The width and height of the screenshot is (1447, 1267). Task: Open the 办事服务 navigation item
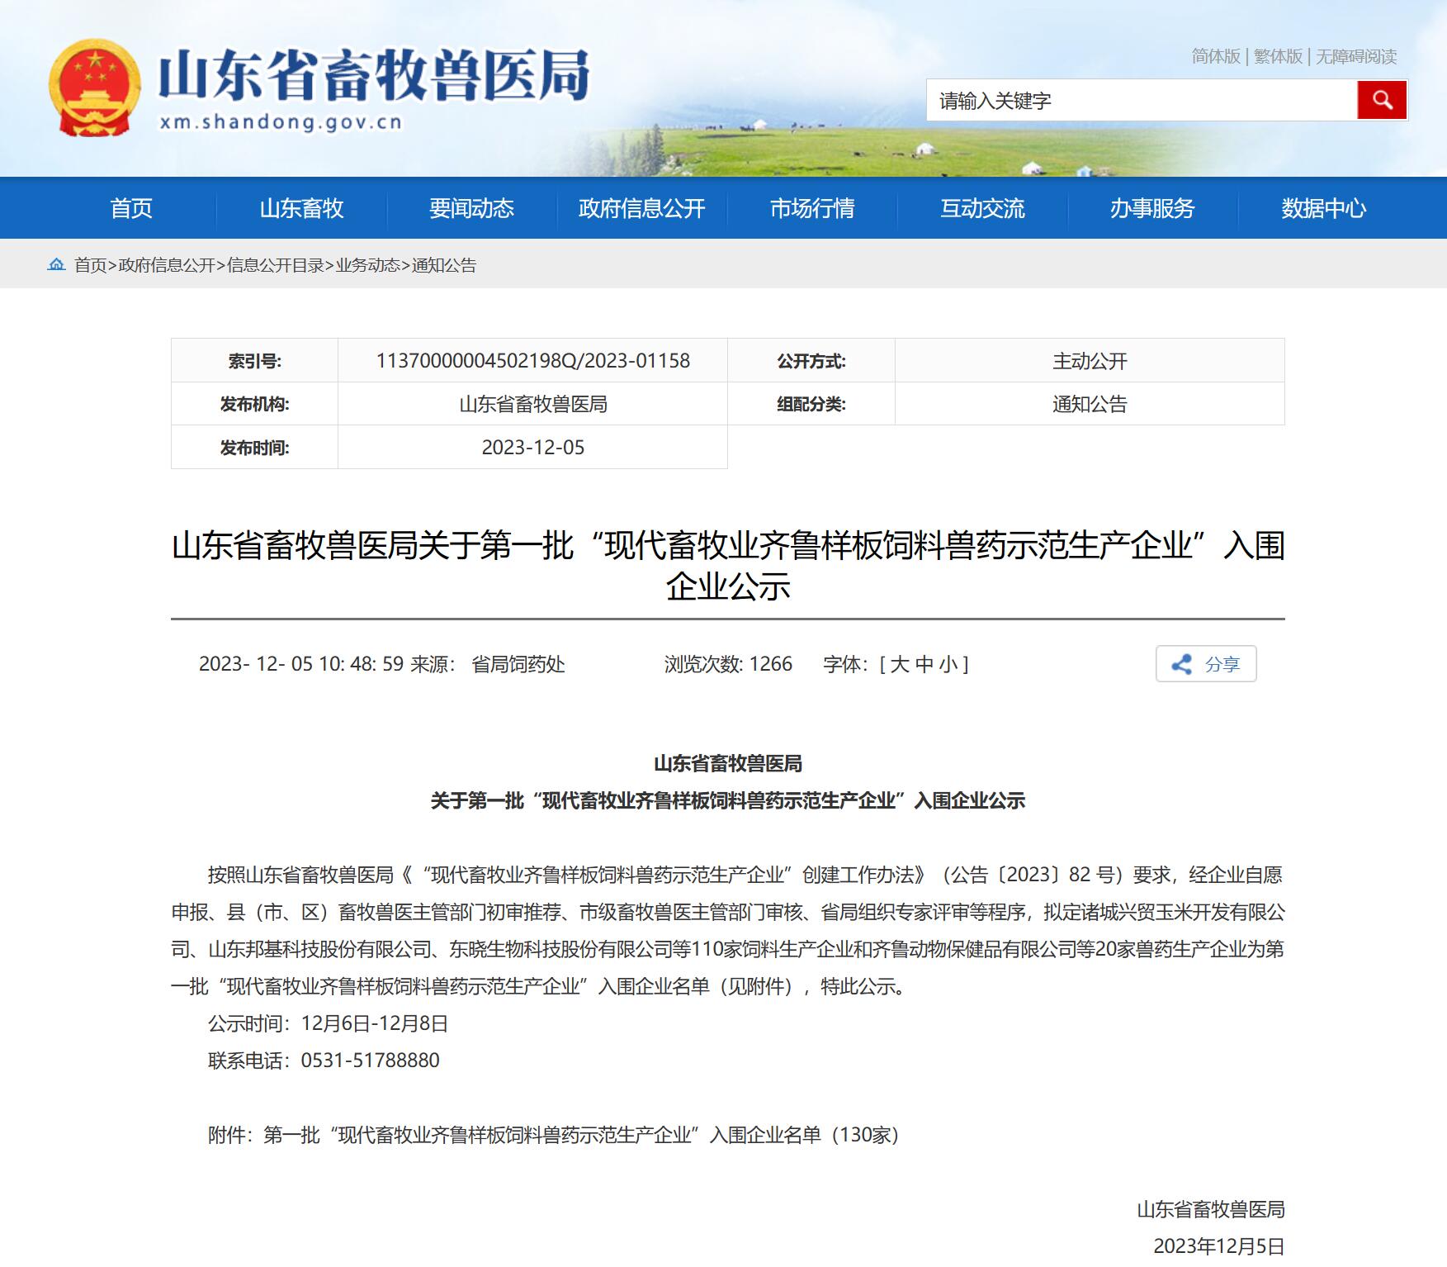(x=1152, y=208)
